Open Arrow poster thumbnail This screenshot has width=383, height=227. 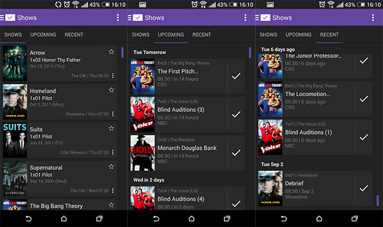pyautogui.click(x=15, y=64)
